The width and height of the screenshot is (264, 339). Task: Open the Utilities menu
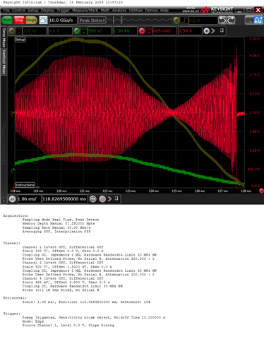tap(136, 11)
